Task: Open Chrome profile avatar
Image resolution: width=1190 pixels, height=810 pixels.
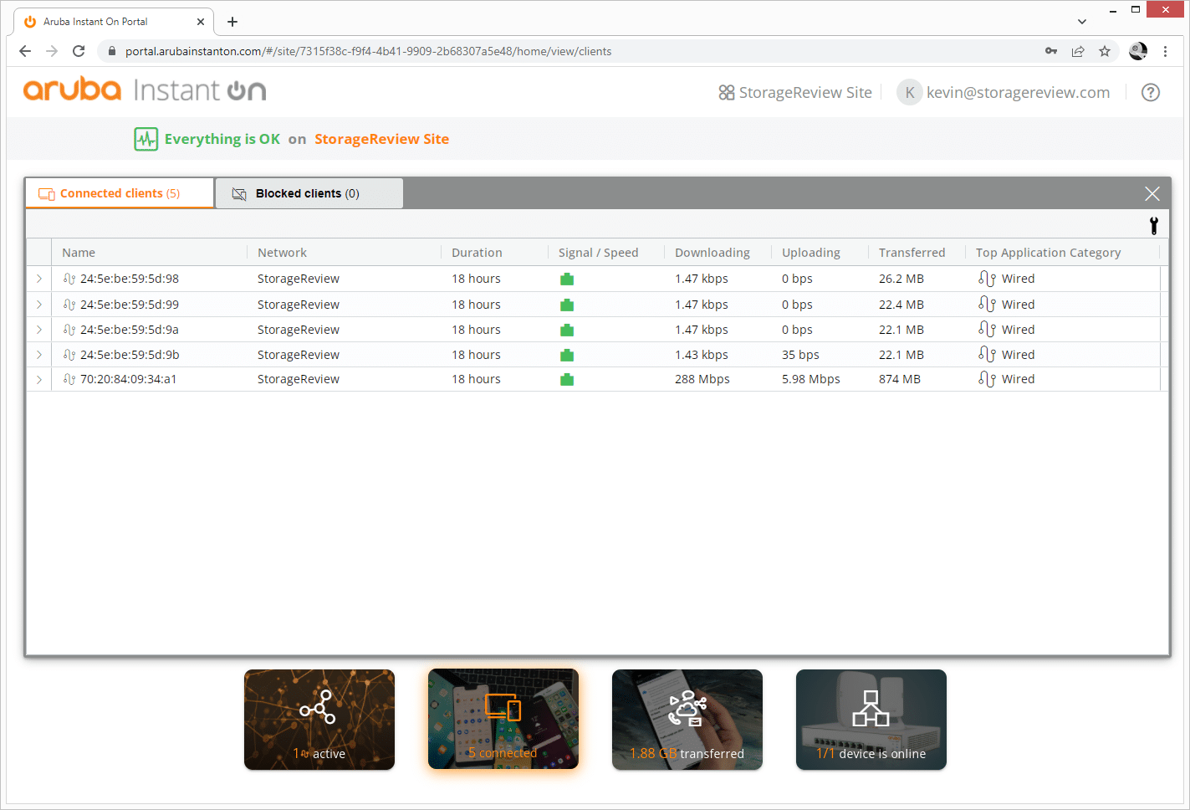Action: (1138, 51)
